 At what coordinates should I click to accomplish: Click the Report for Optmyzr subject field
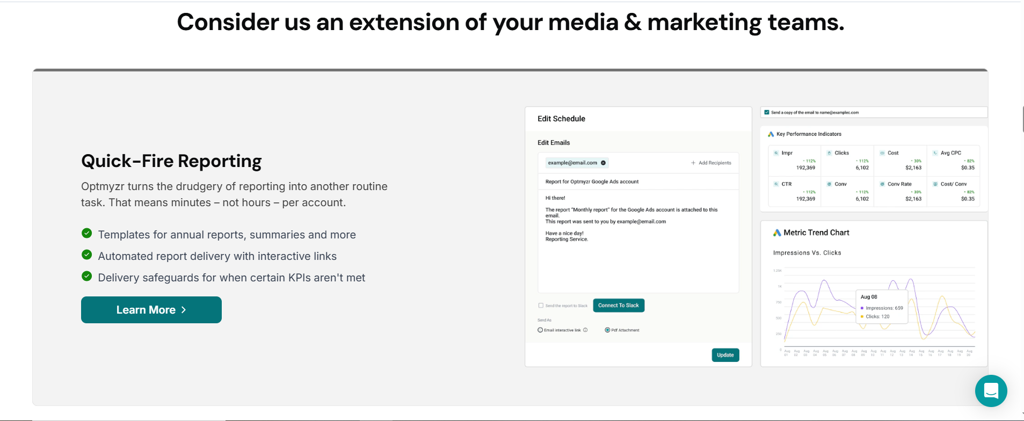[638, 182]
